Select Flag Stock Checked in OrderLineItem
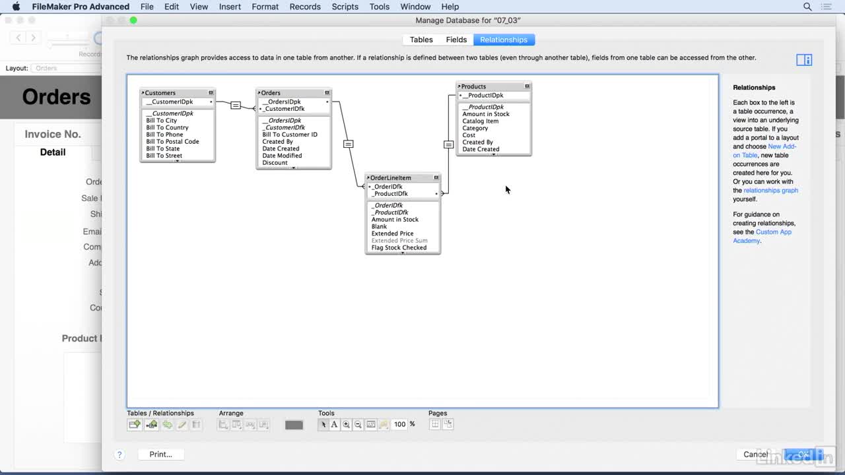The width and height of the screenshot is (845, 475). click(399, 248)
